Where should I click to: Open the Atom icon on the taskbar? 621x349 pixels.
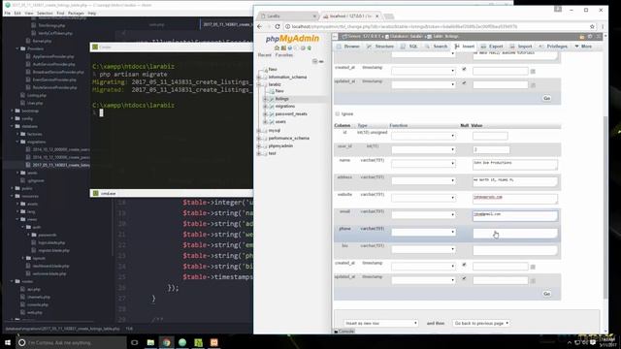pos(182,342)
